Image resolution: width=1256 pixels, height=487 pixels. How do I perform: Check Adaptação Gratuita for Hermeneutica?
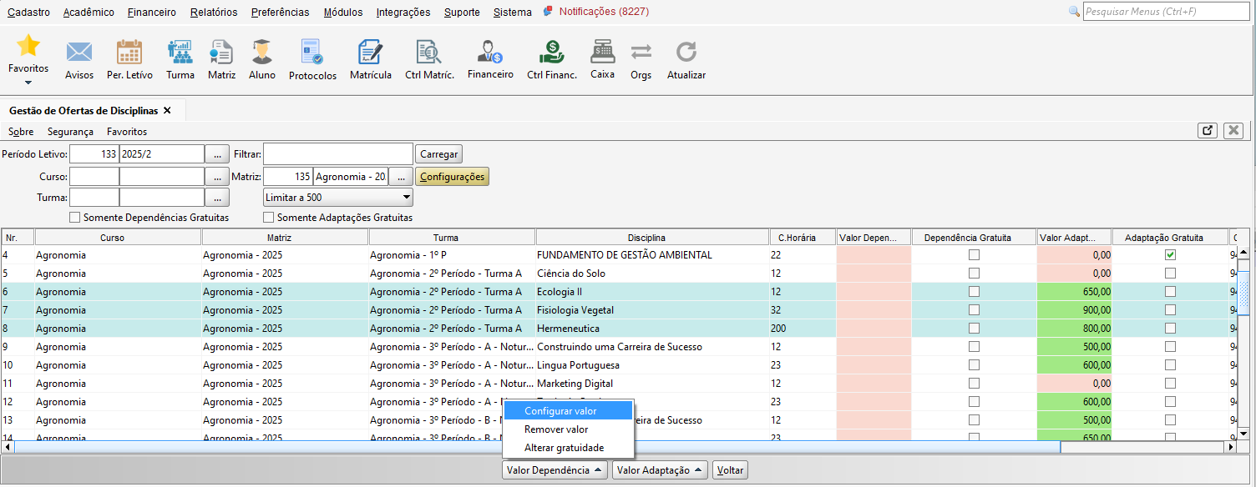click(x=1170, y=329)
